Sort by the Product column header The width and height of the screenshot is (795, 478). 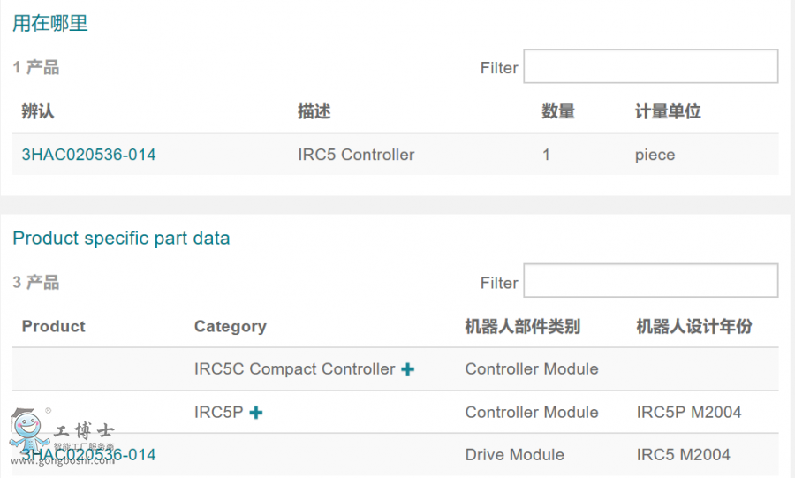[x=53, y=326]
